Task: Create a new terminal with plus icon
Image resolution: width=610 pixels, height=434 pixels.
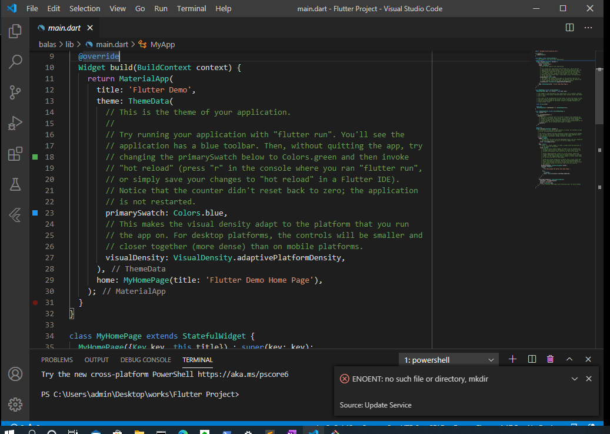Action: 512,359
